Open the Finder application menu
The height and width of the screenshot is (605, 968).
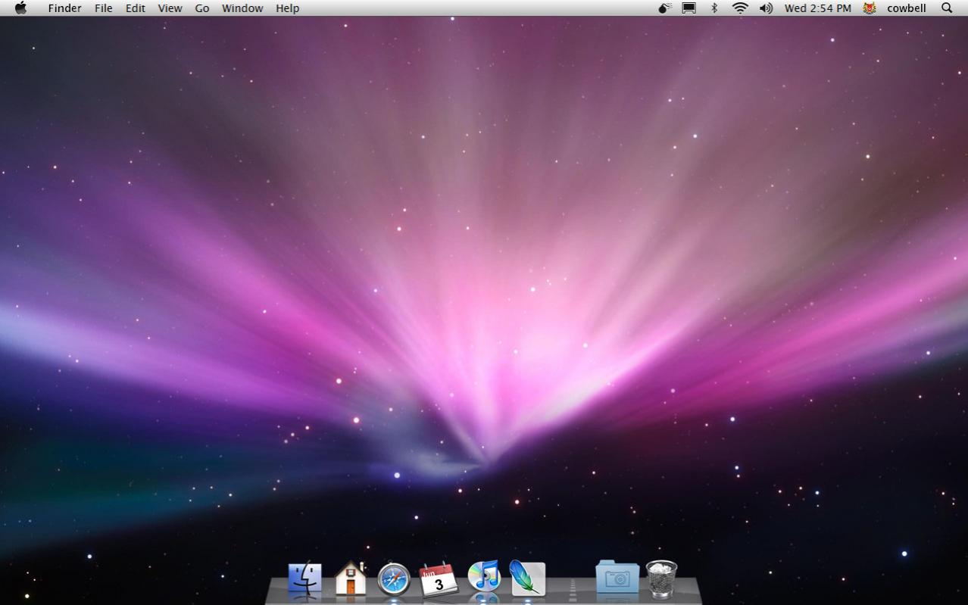pyautogui.click(x=64, y=8)
